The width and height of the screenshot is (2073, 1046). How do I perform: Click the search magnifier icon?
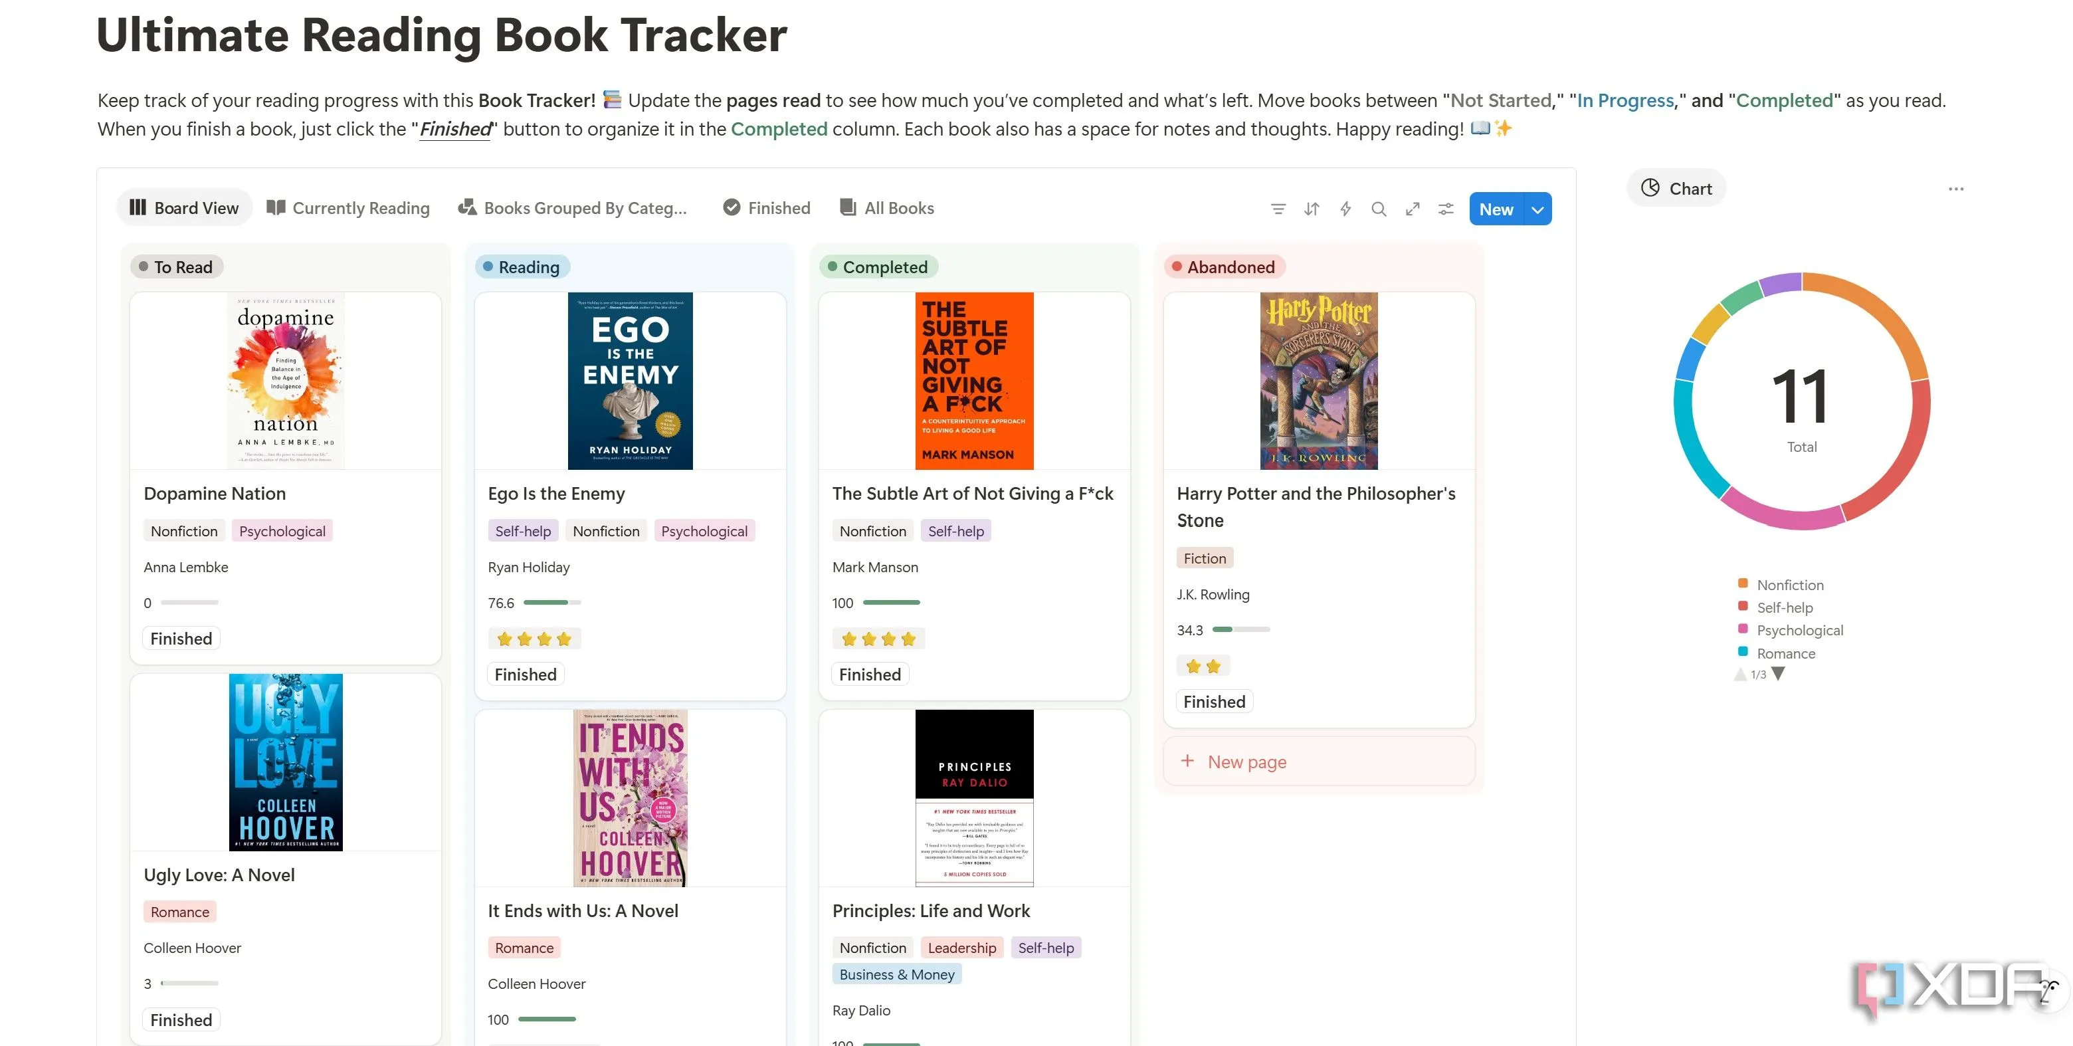pos(1379,209)
